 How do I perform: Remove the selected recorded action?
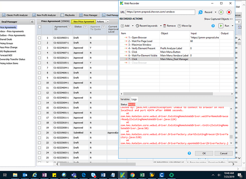[x=169, y=26]
